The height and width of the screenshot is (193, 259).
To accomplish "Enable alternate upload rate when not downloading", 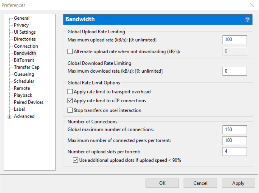I will 70,51.
